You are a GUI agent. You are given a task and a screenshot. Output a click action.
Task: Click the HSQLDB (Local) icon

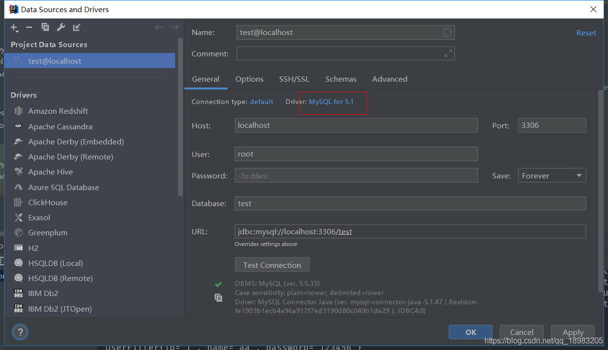[18, 263]
